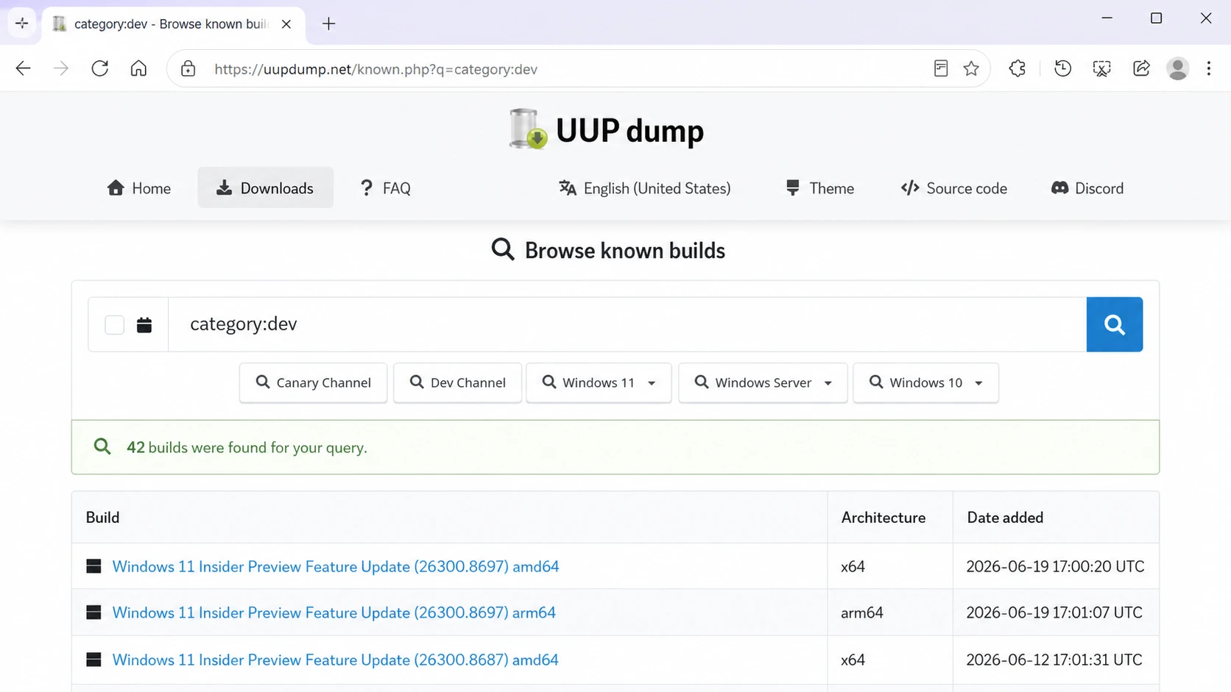
Task: Change language from English (United States)
Action: (645, 188)
